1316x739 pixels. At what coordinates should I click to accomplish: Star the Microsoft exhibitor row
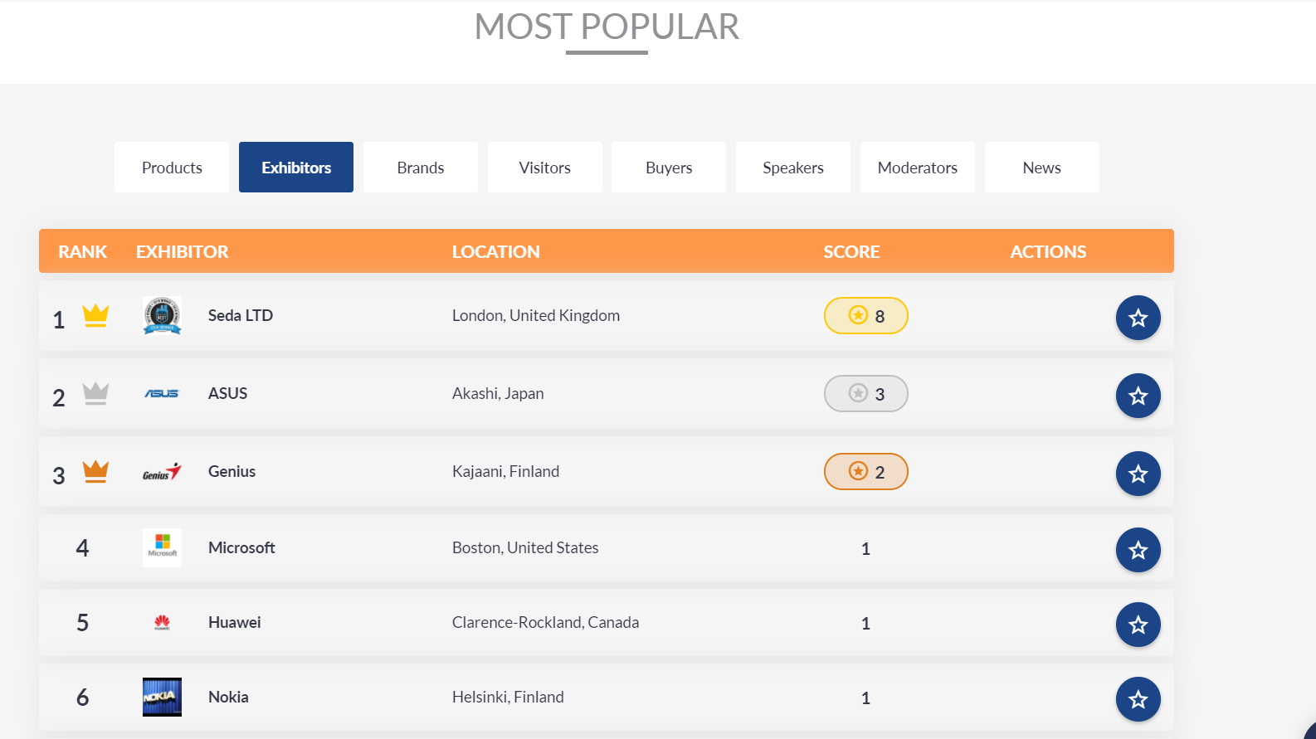pos(1138,550)
